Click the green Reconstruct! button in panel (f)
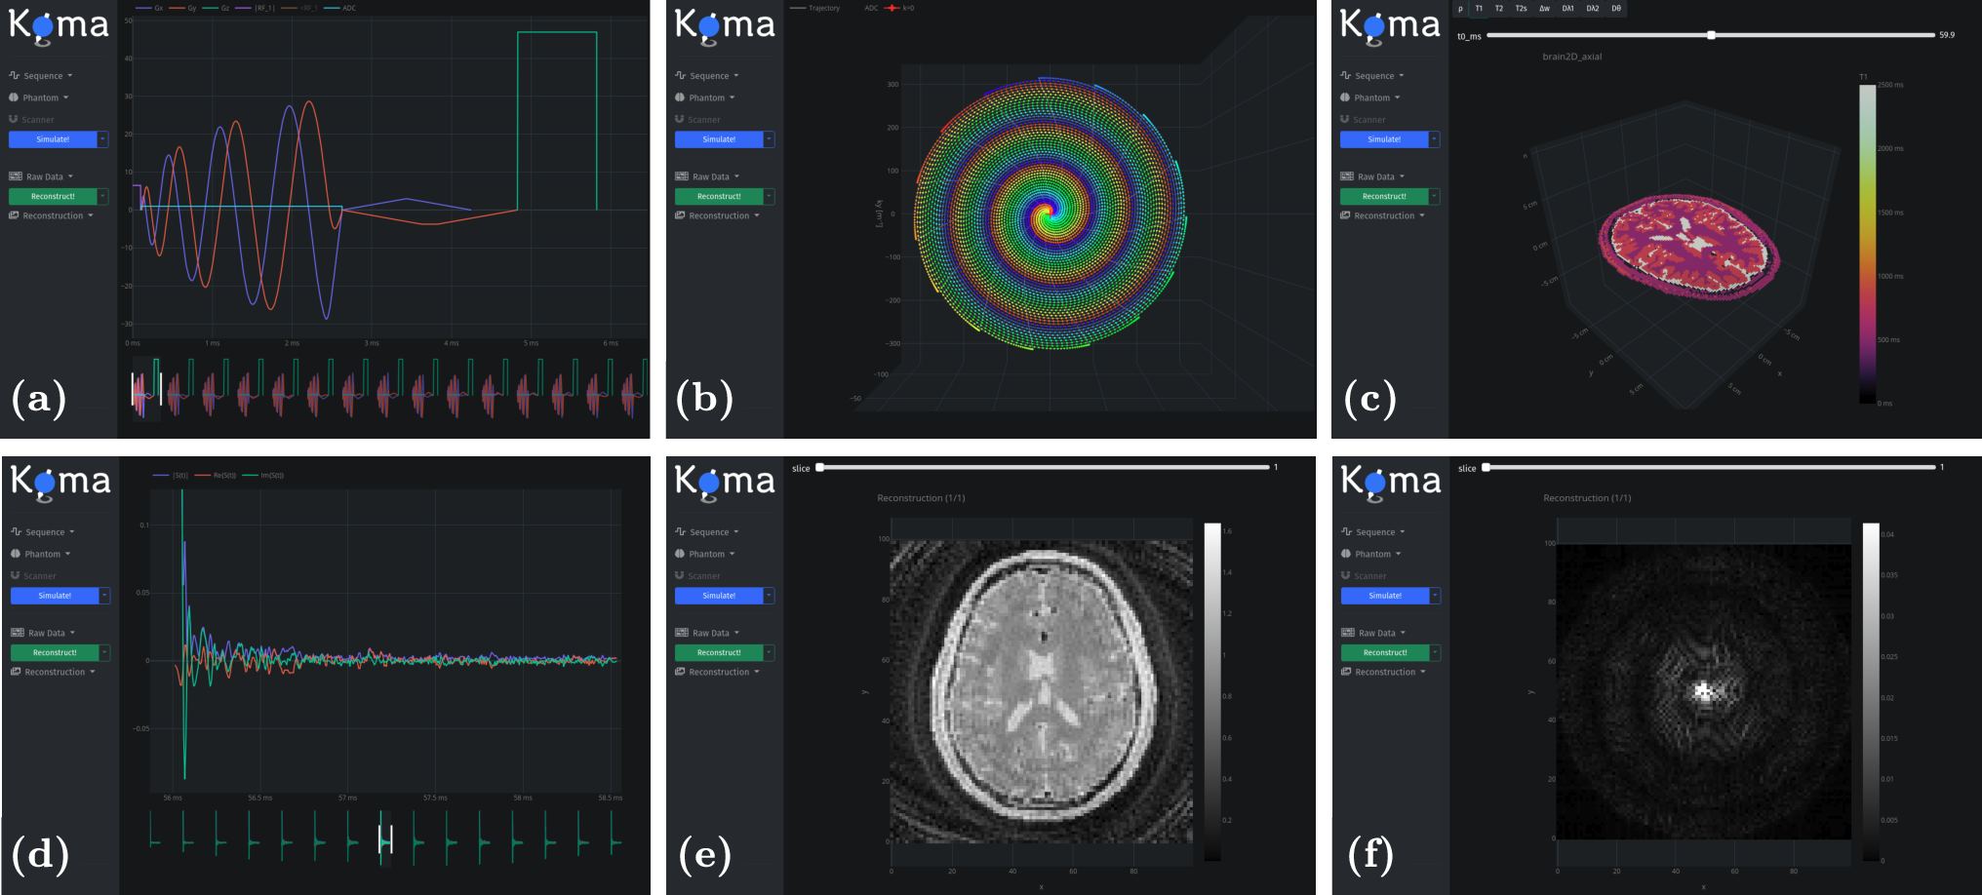1982x895 pixels. 1385,652
